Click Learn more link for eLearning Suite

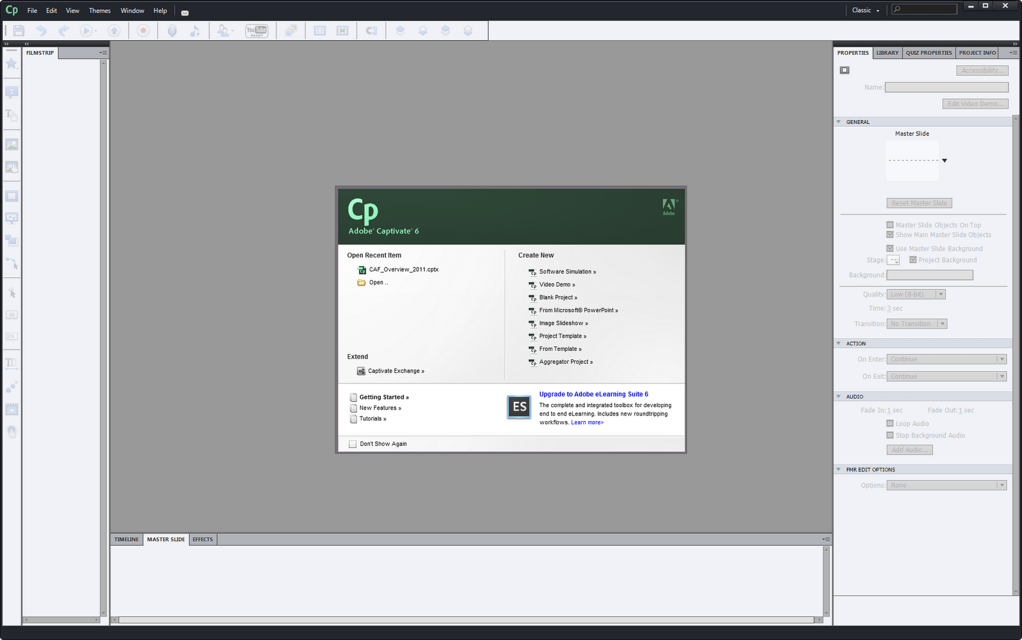click(x=587, y=422)
